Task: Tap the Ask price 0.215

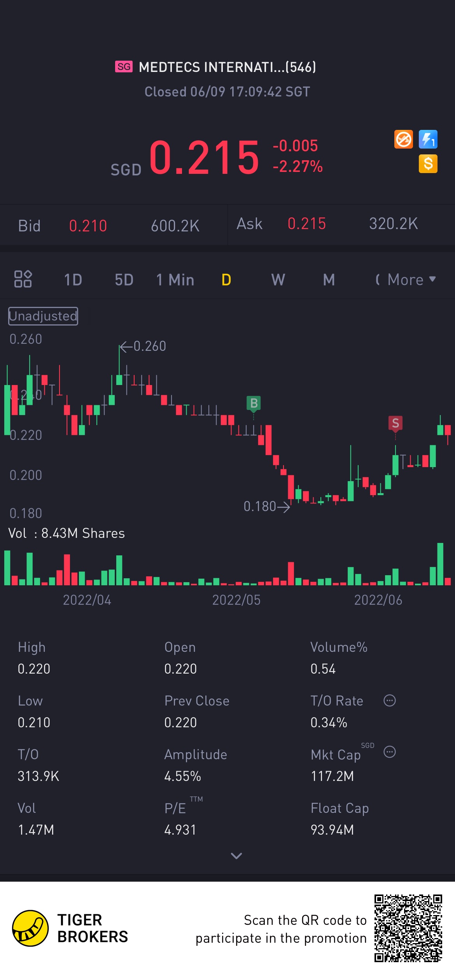Action: click(x=306, y=224)
